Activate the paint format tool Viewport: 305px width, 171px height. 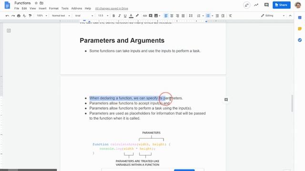[x=30, y=16]
